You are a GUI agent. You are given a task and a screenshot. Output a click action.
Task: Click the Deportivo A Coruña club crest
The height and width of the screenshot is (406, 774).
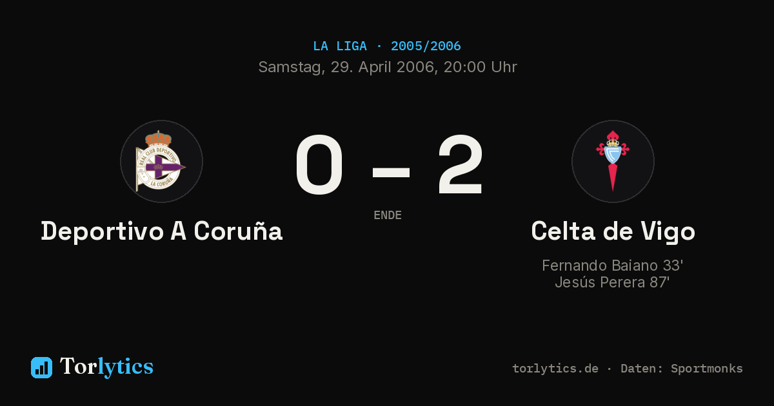coord(160,161)
